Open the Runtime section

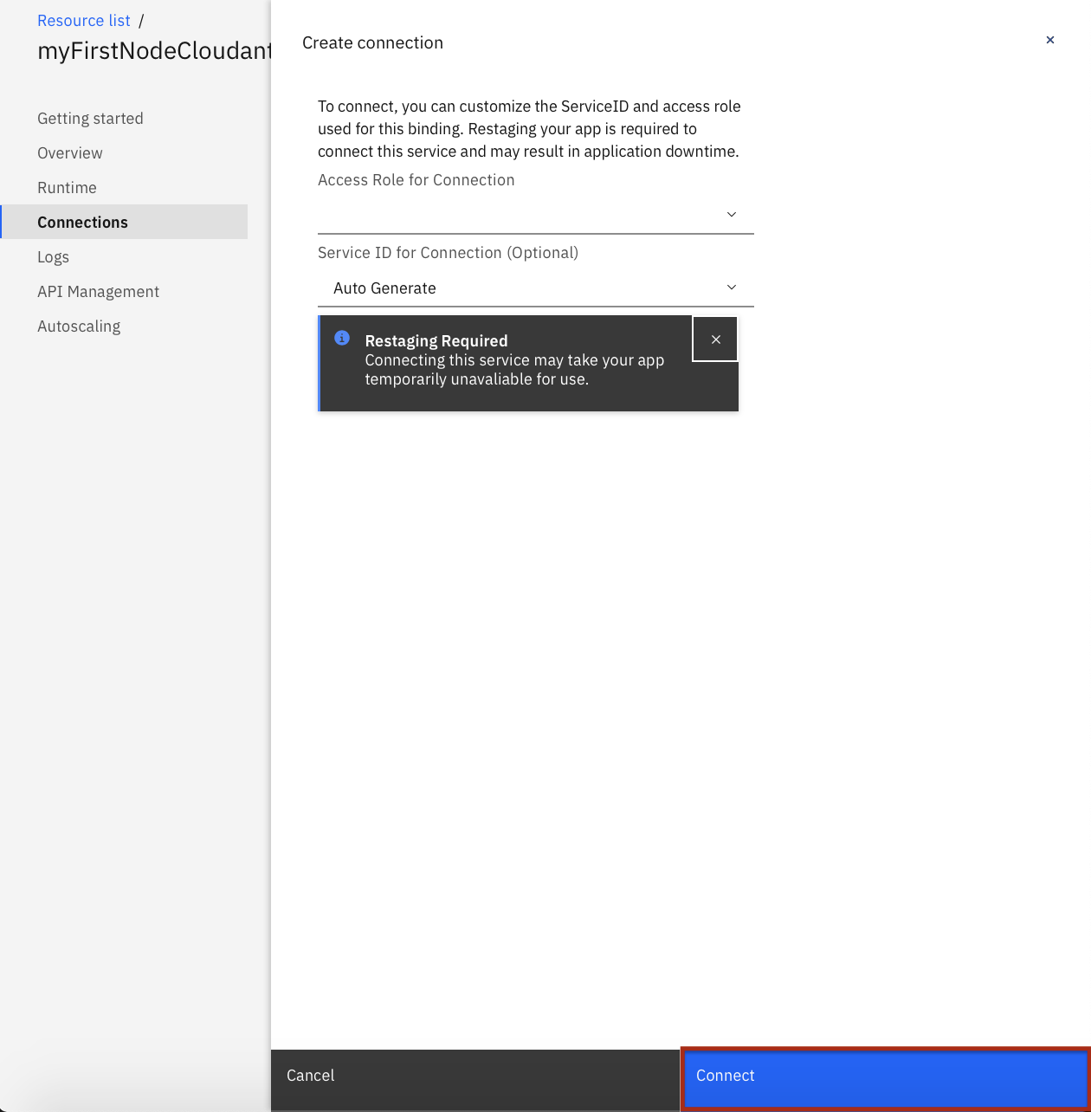[x=67, y=188]
